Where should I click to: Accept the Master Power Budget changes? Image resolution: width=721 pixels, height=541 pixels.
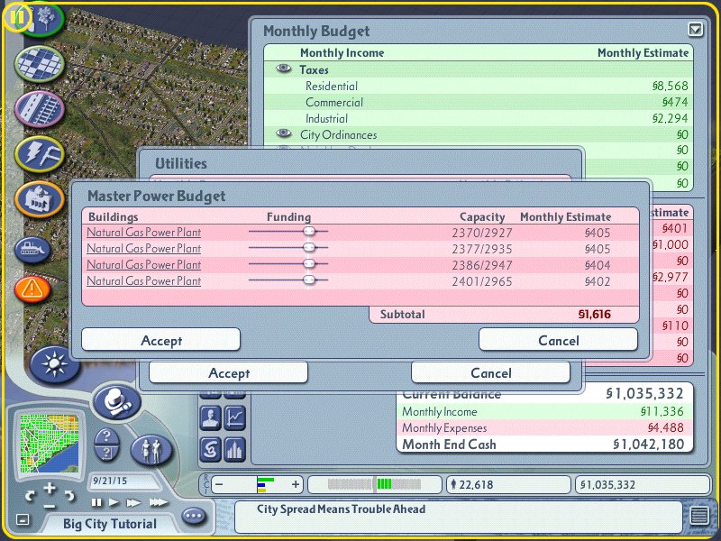click(x=160, y=340)
